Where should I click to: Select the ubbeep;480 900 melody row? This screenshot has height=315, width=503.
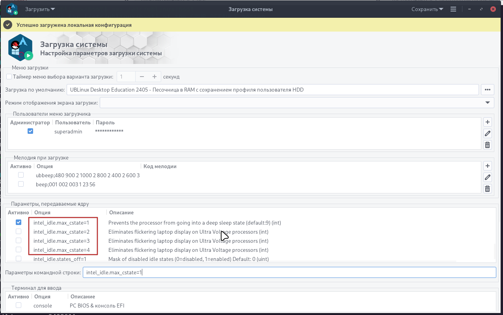[x=244, y=175]
